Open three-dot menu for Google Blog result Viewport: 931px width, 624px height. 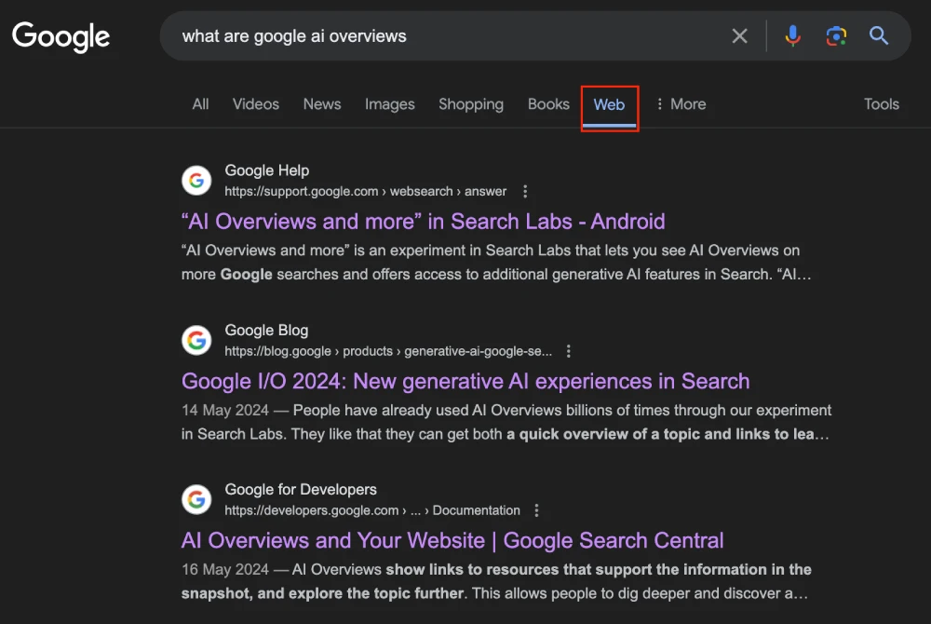coord(569,351)
